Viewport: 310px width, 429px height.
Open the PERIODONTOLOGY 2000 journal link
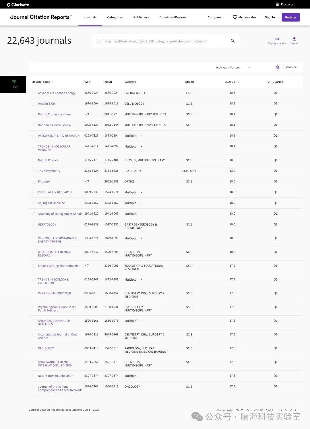54,293
